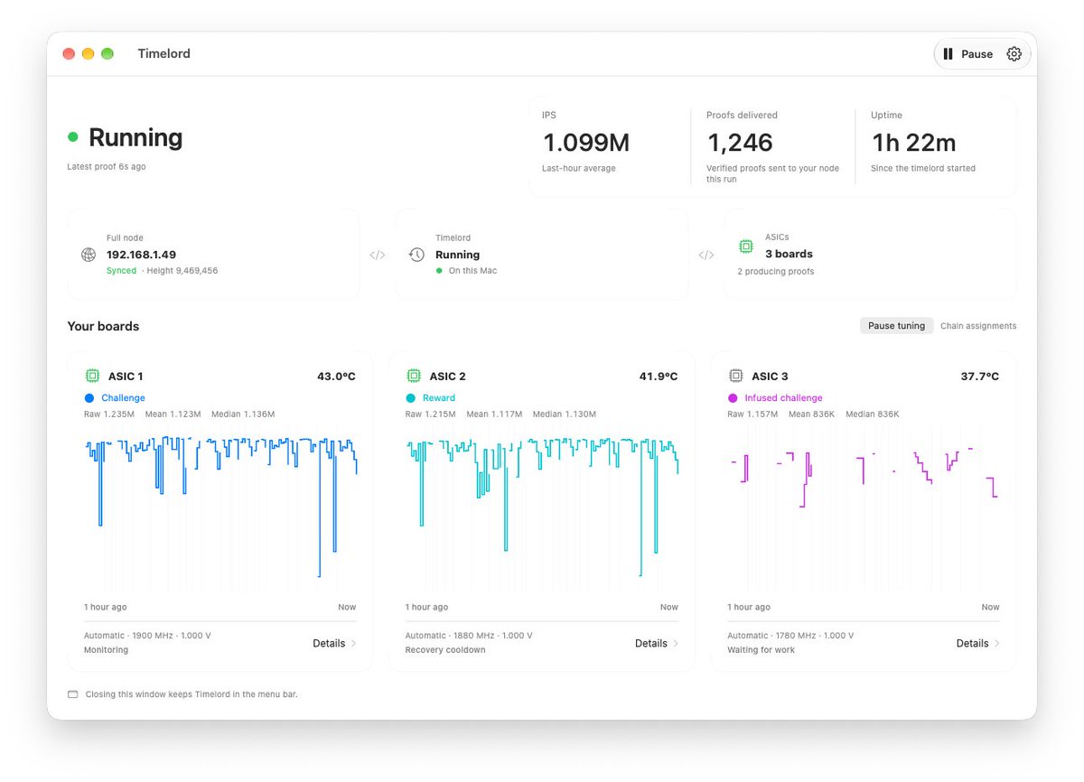The image size is (1084, 782).
Task: Click the green Running status dot
Action: tap(73, 137)
